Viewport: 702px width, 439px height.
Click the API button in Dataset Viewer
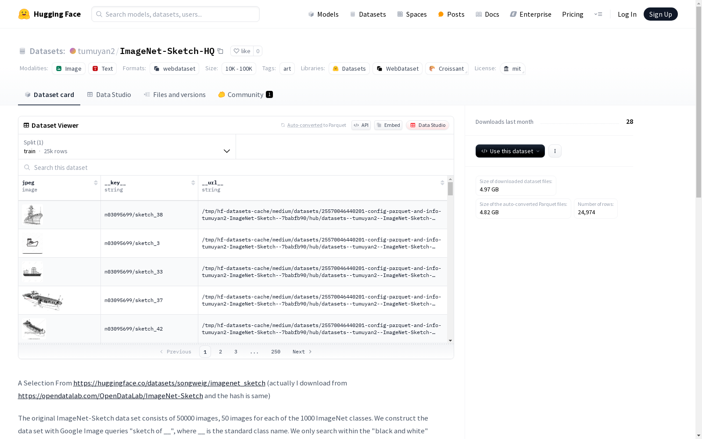361,125
